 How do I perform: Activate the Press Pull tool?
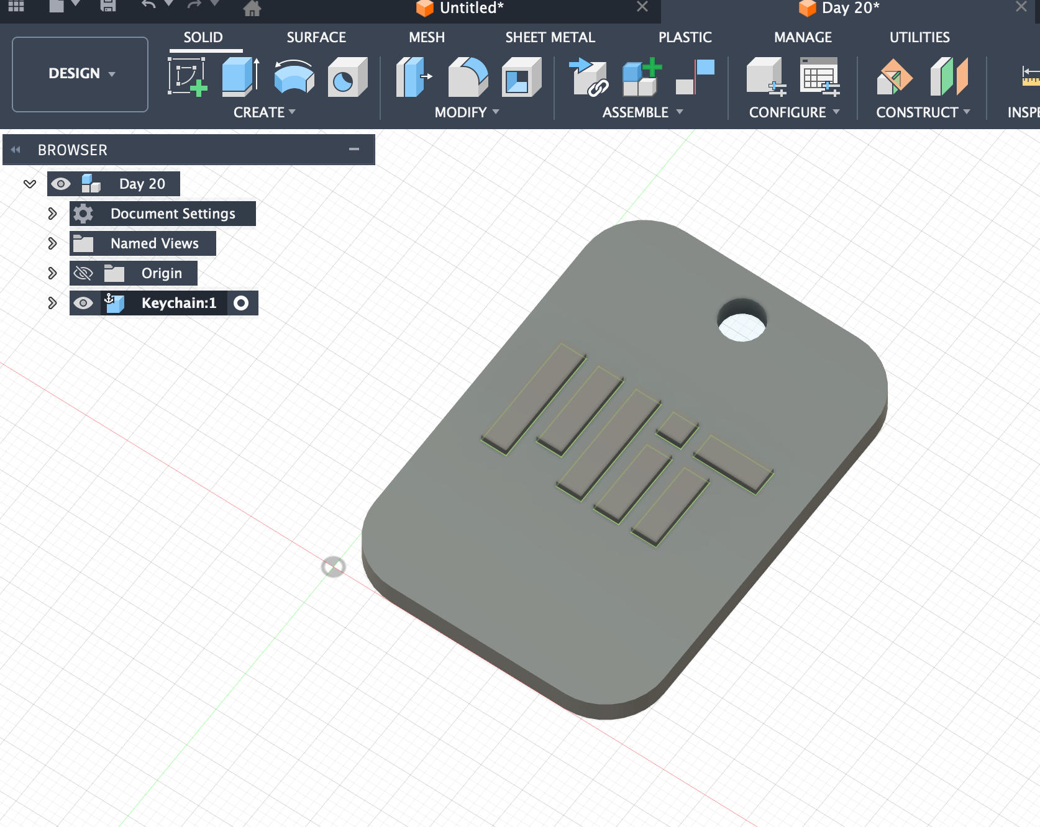(x=413, y=77)
